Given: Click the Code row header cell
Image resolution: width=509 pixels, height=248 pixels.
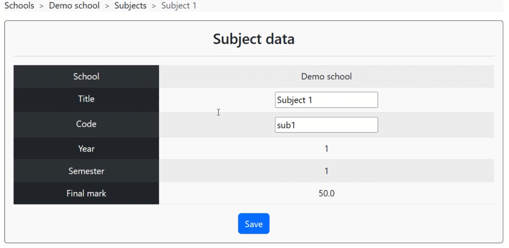Looking at the screenshot, I should tap(86, 124).
